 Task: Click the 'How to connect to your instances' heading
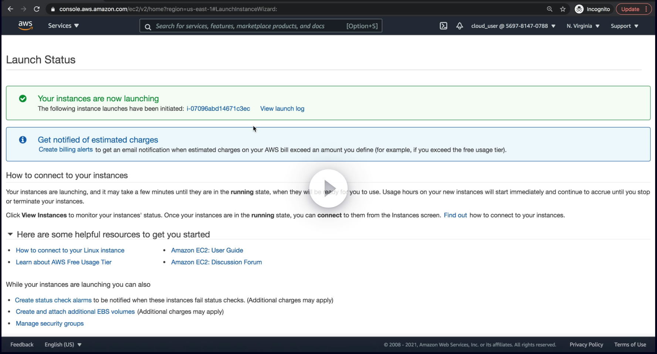point(67,175)
